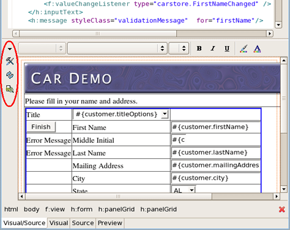290x230 pixels.
Task: Click visual pane scroll left arrow
Action: [21, 196]
